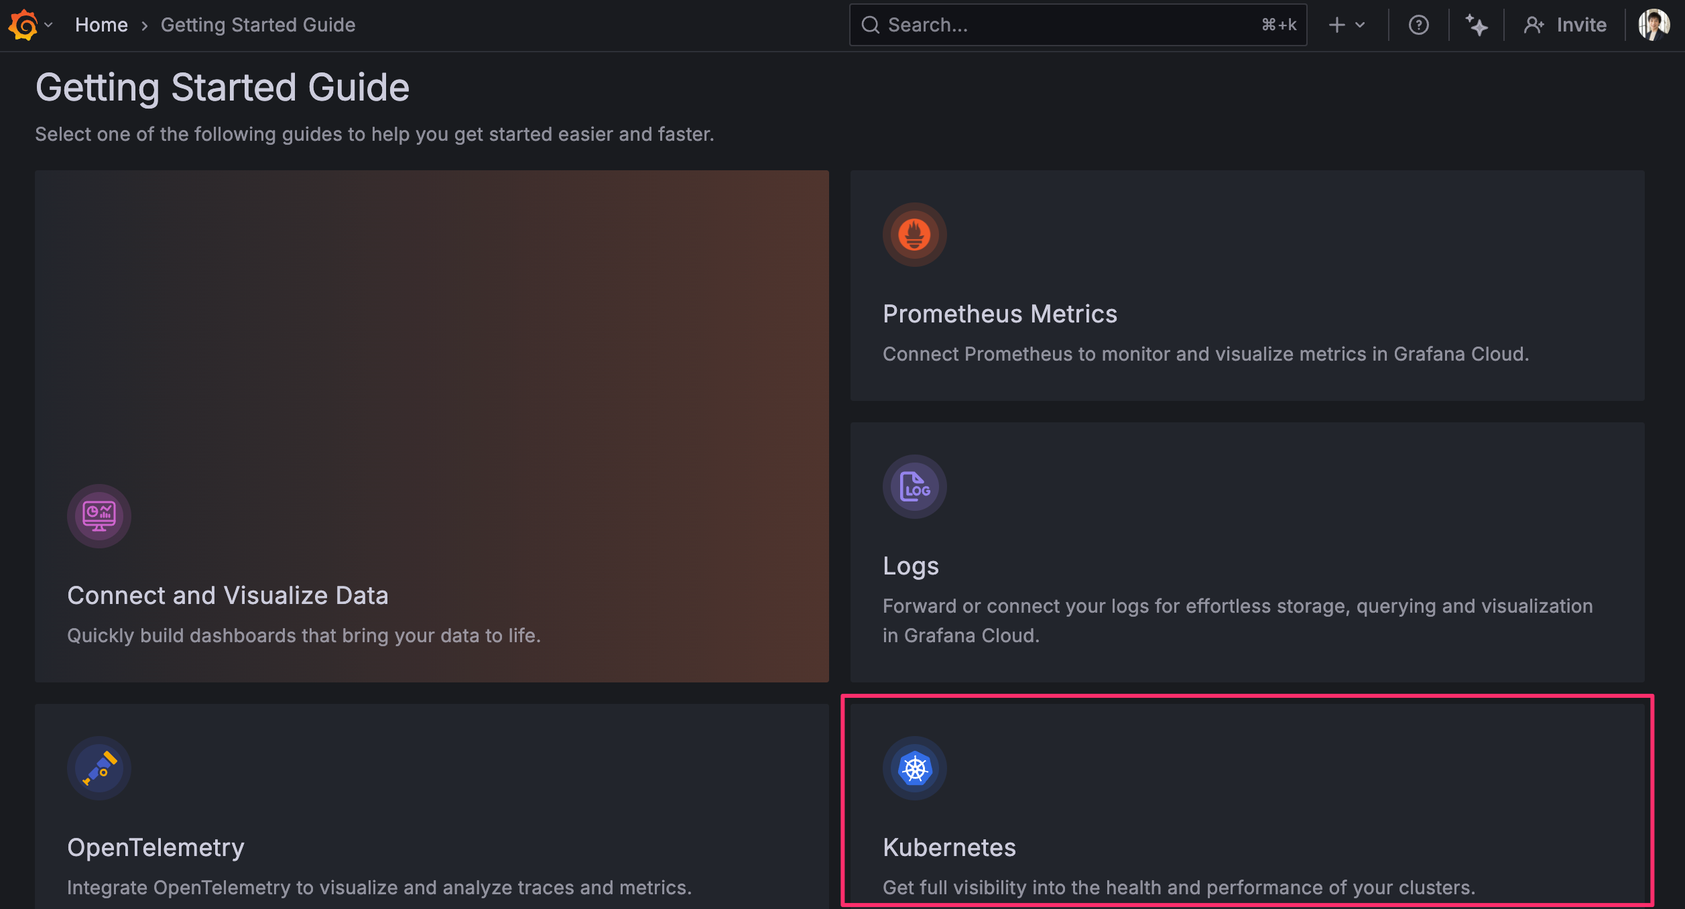Click the Invite button

click(1565, 25)
